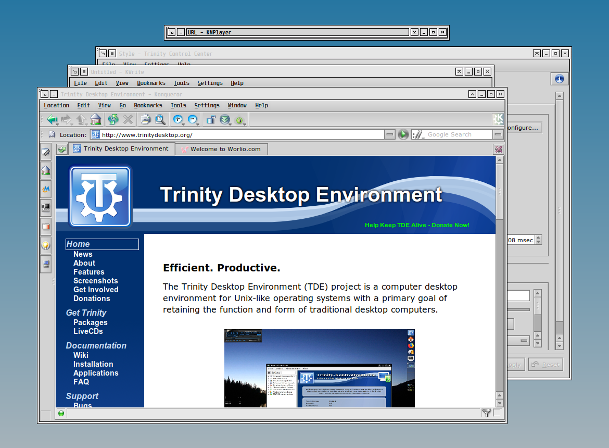609x448 pixels.
Task: Go to Home URL via toolbar house icon
Action: [96, 119]
